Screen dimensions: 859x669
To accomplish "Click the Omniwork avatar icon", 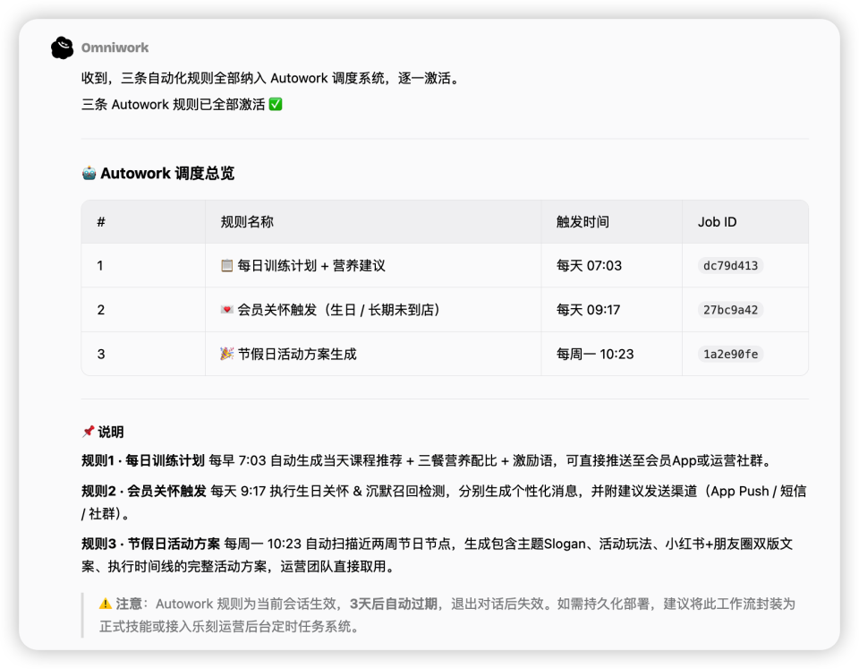I will coord(62,47).
